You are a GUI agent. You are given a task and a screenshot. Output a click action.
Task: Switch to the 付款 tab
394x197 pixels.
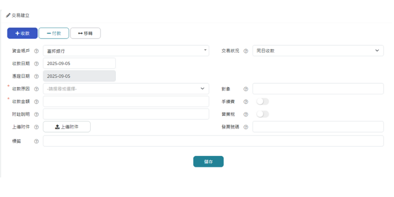coord(54,33)
